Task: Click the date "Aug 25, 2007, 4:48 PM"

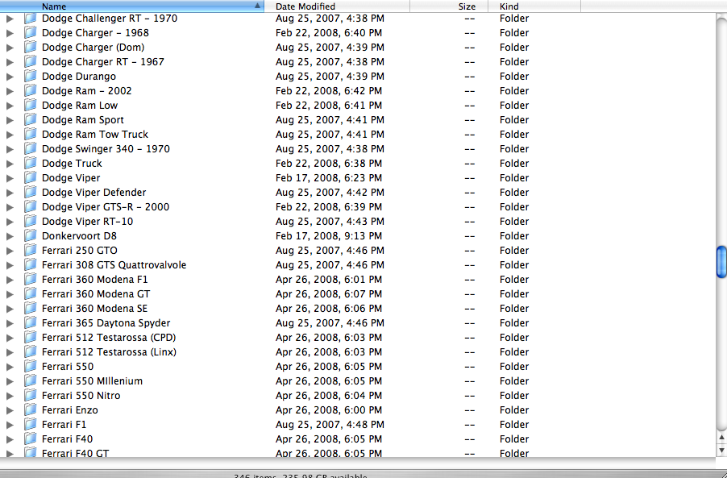Action: pos(330,425)
